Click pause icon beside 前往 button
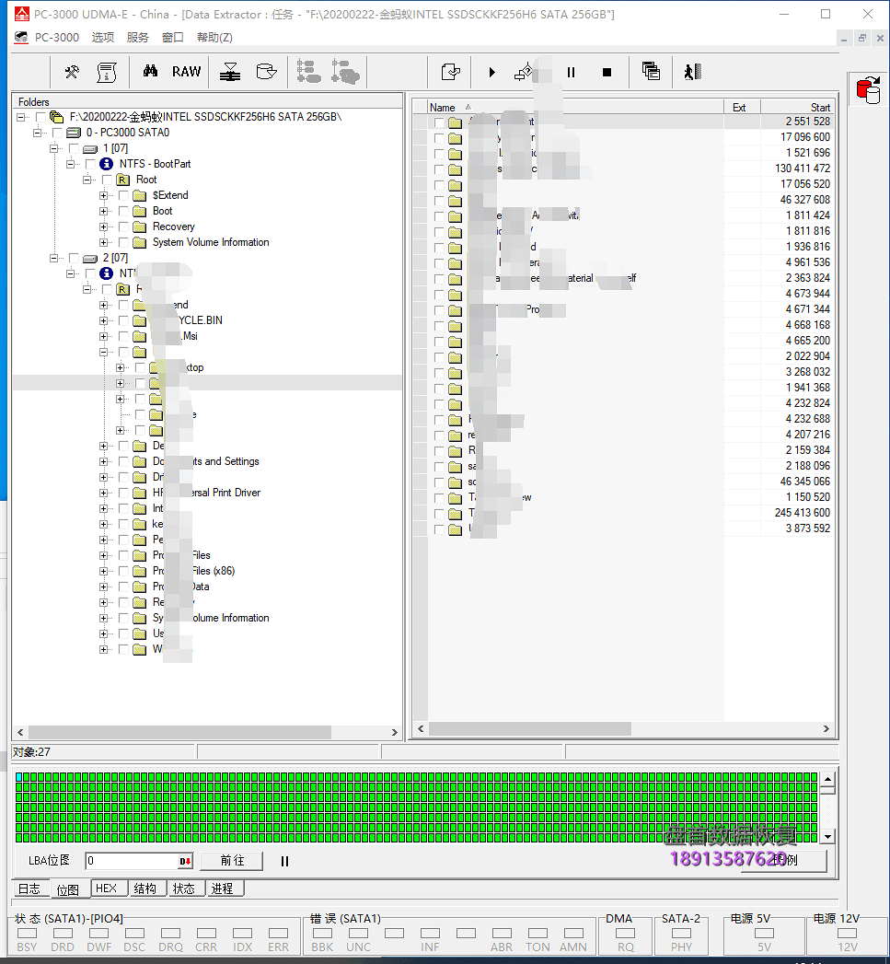The height and width of the screenshot is (964, 890). pos(284,861)
